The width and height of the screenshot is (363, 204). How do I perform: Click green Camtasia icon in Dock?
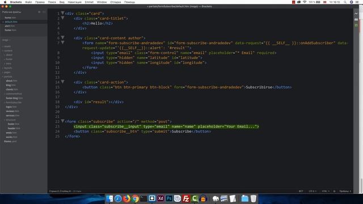(195, 198)
